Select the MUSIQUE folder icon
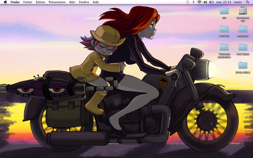Screen dimensions: 253x158 (x=243, y=29)
